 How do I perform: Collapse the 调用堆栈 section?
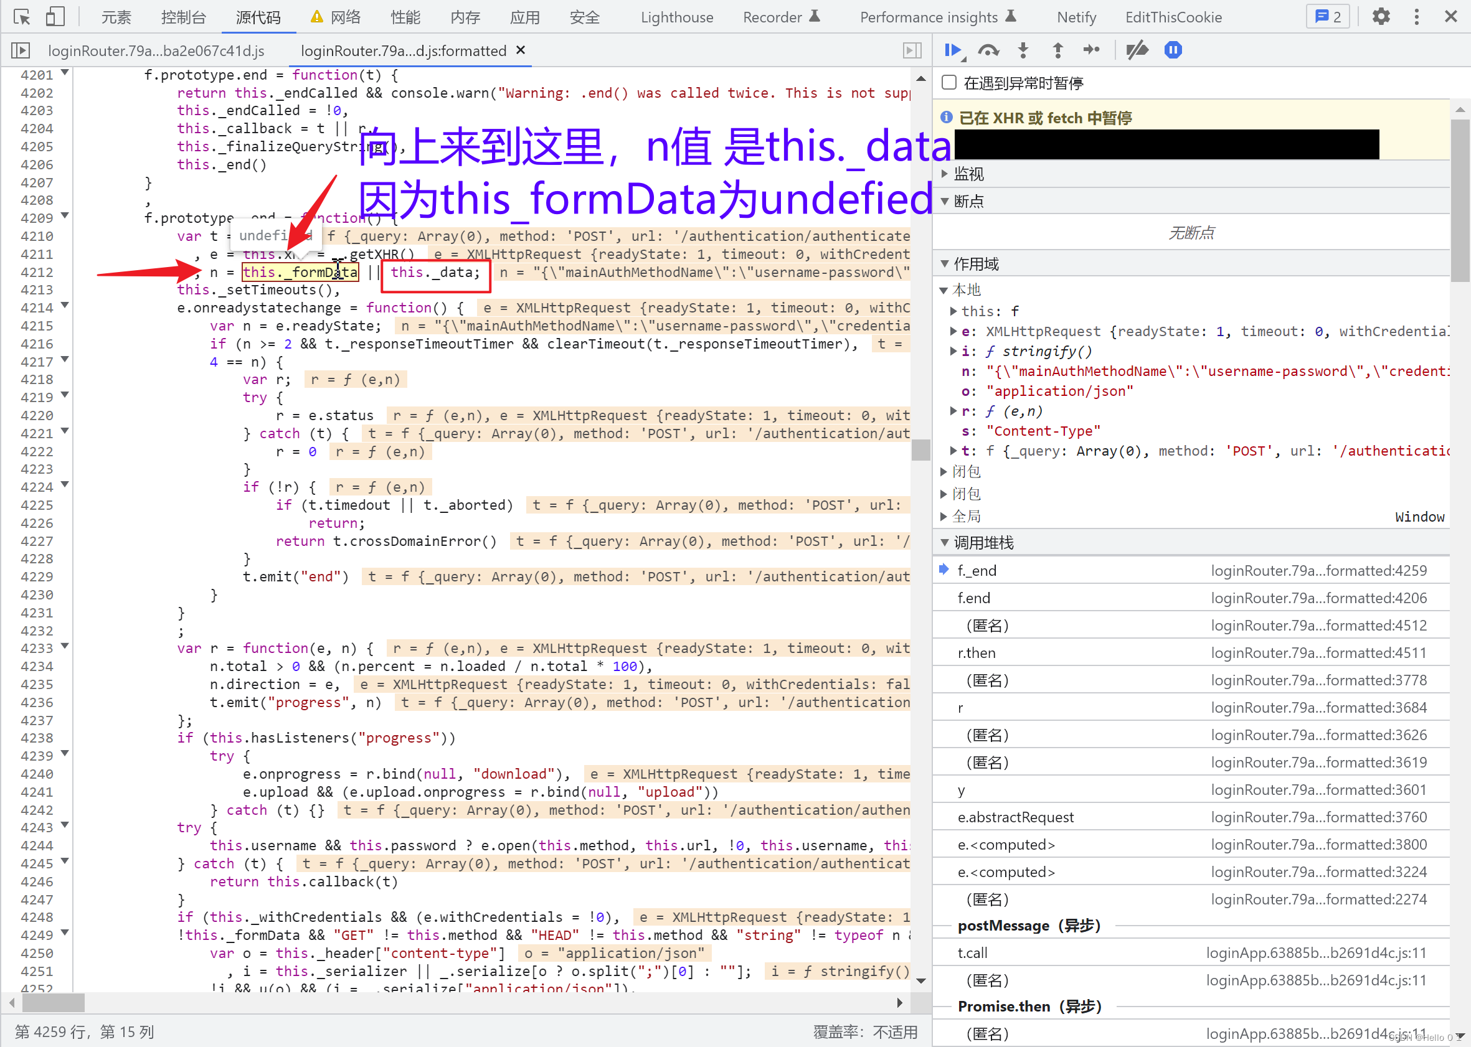click(x=945, y=542)
